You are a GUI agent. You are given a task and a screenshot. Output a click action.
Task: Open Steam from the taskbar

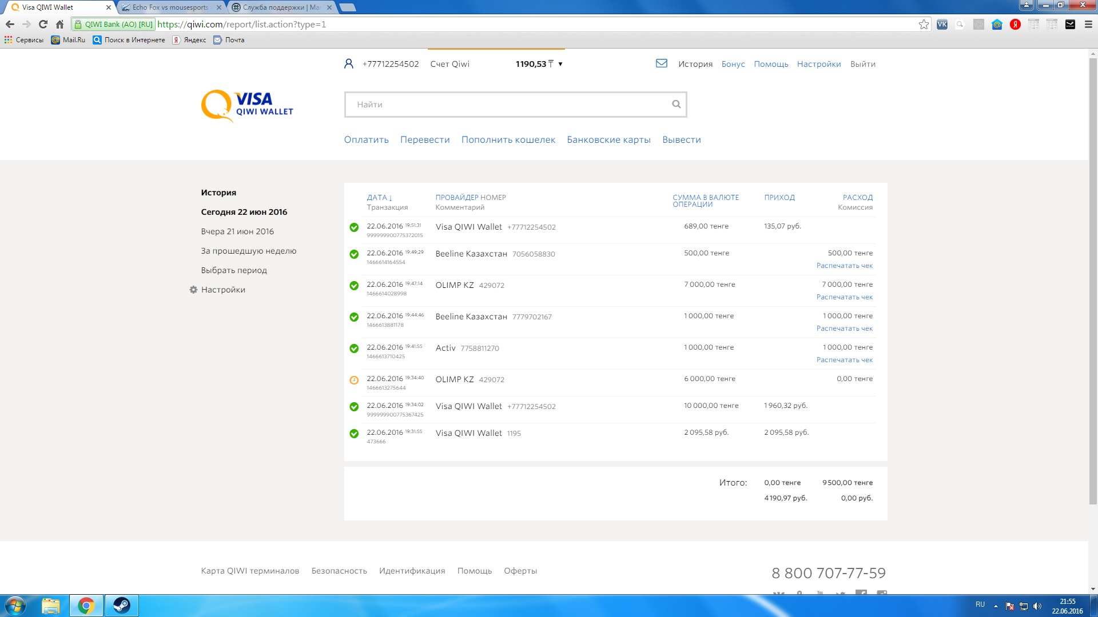tap(121, 605)
